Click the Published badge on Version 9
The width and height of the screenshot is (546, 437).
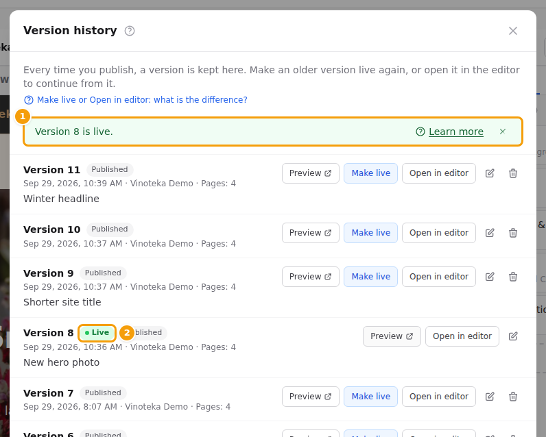(103, 273)
